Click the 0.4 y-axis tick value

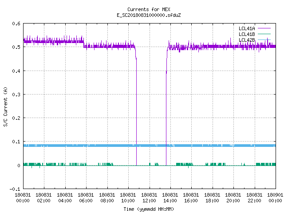[x=16, y=71]
